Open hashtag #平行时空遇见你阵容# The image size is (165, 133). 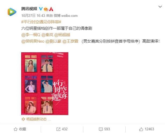[x=41, y=22]
